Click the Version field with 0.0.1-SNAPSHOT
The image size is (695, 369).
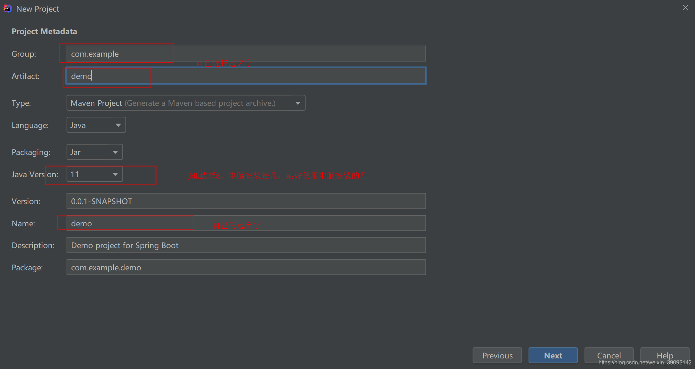(x=246, y=201)
